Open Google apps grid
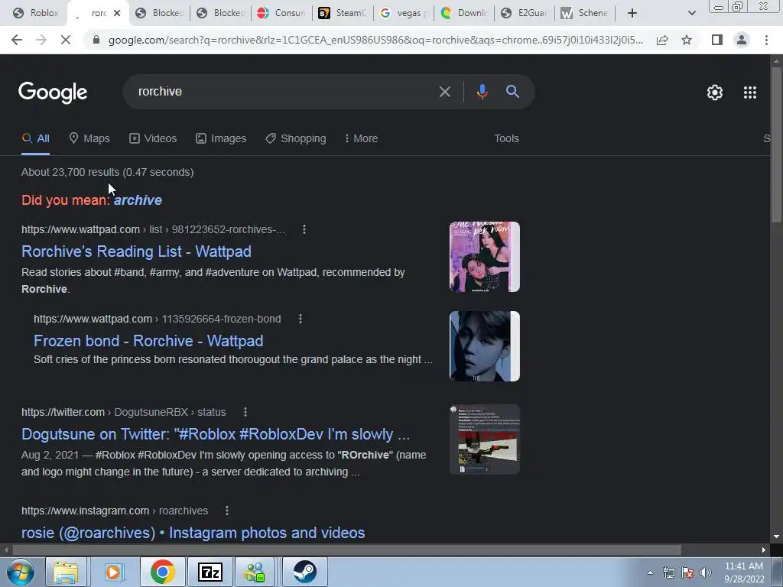The image size is (783, 587). (750, 92)
